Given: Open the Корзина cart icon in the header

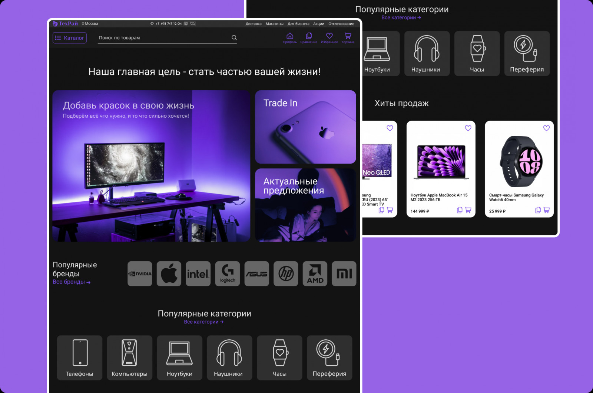Looking at the screenshot, I should (348, 38).
